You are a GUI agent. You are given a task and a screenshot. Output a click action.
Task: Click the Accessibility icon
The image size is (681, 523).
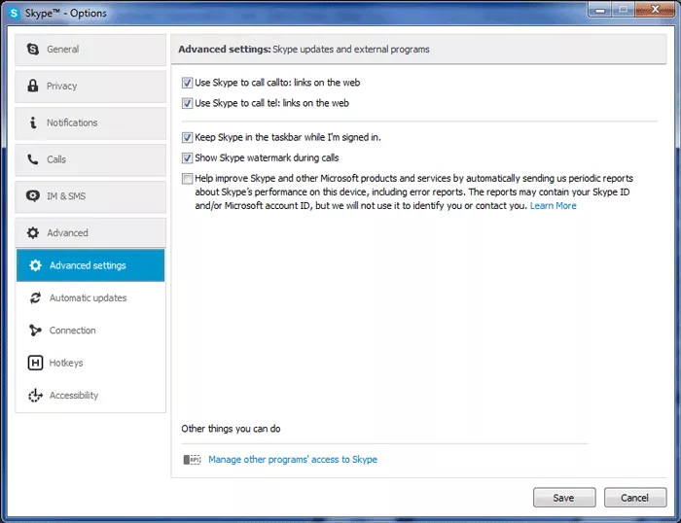point(35,395)
